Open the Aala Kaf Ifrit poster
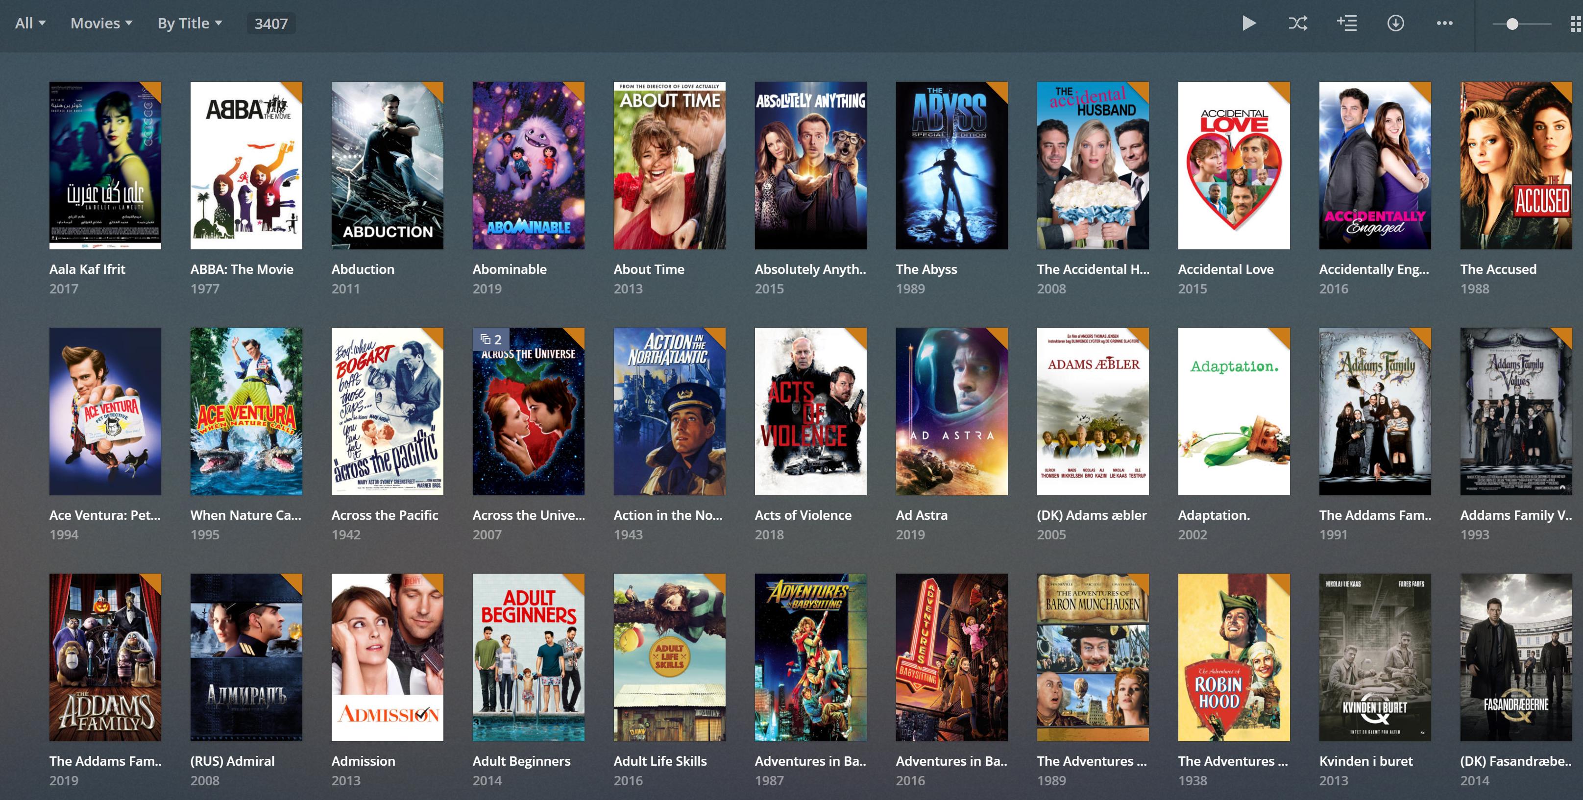The height and width of the screenshot is (800, 1583). [x=105, y=165]
